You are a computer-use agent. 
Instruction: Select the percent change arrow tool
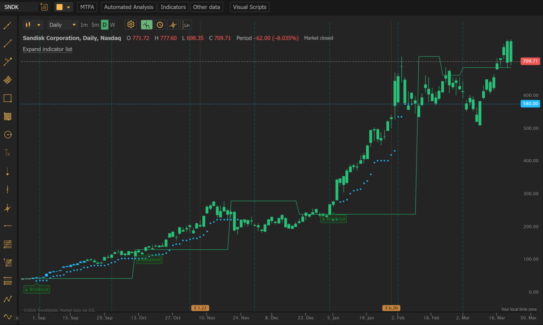pos(7,62)
